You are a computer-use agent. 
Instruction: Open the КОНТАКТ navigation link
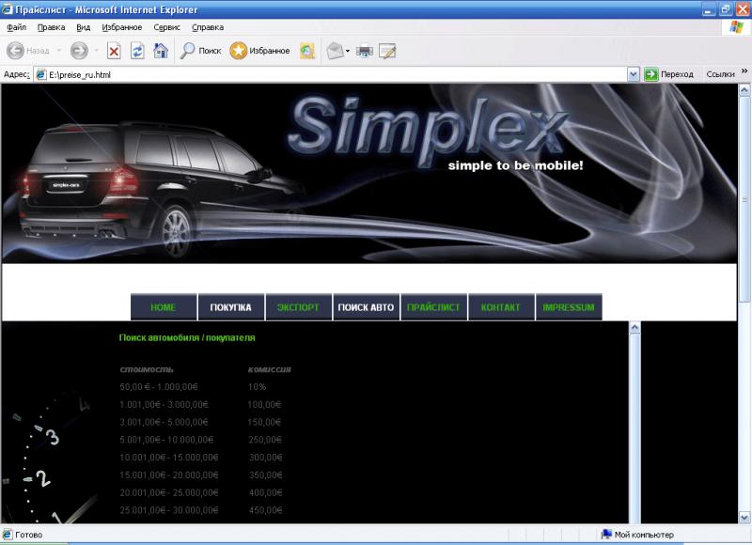point(500,307)
